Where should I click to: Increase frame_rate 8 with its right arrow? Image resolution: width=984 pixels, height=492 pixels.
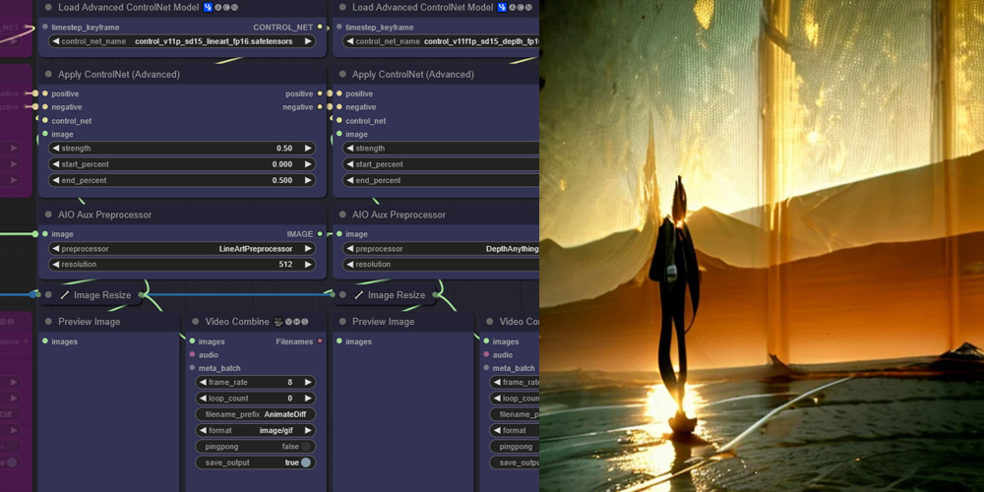308,382
